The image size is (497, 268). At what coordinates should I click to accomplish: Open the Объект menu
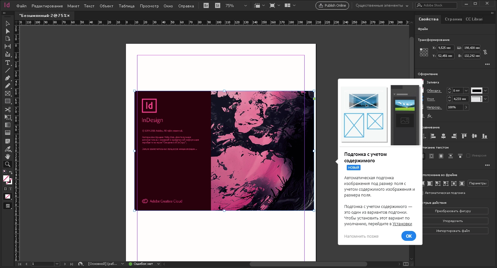[x=106, y=6]
